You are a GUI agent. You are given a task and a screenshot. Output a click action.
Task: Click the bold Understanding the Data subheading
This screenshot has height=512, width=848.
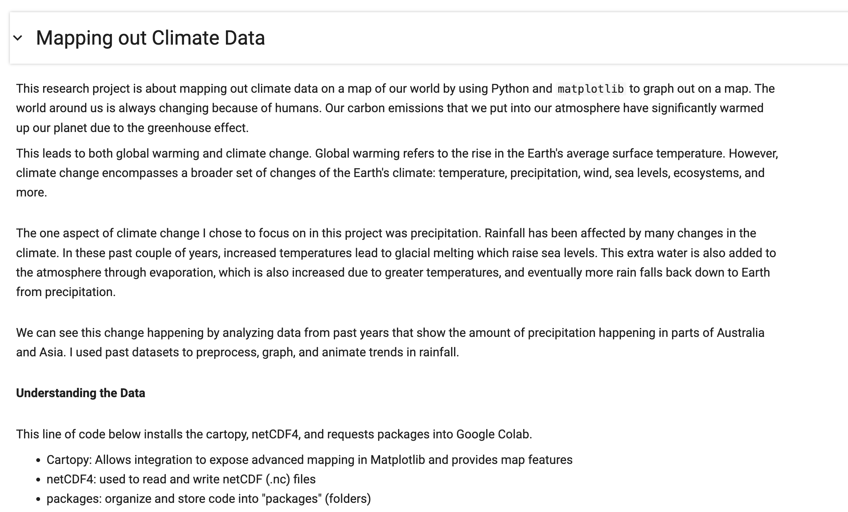point(81,393)
